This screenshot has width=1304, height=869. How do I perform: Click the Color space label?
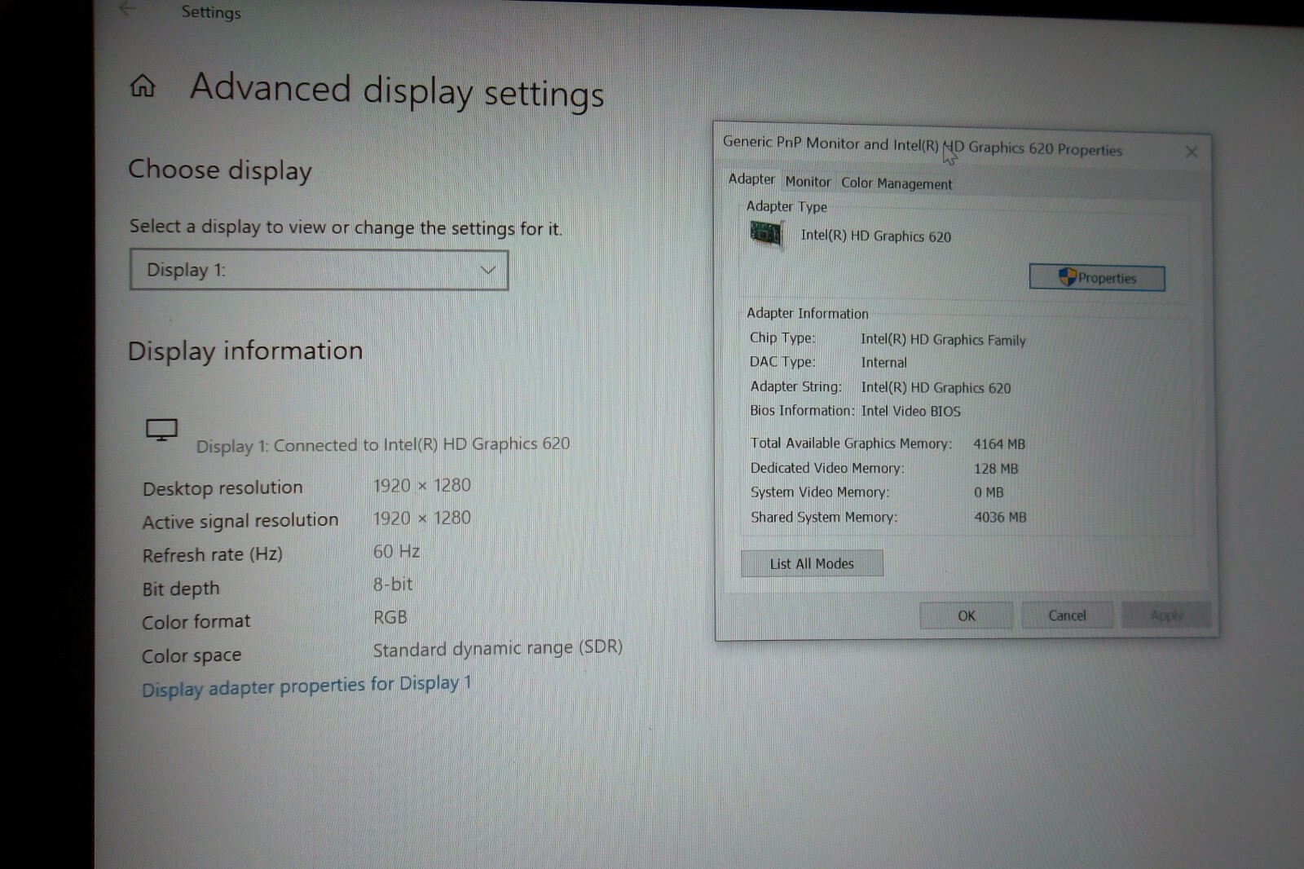coord(192,655)
